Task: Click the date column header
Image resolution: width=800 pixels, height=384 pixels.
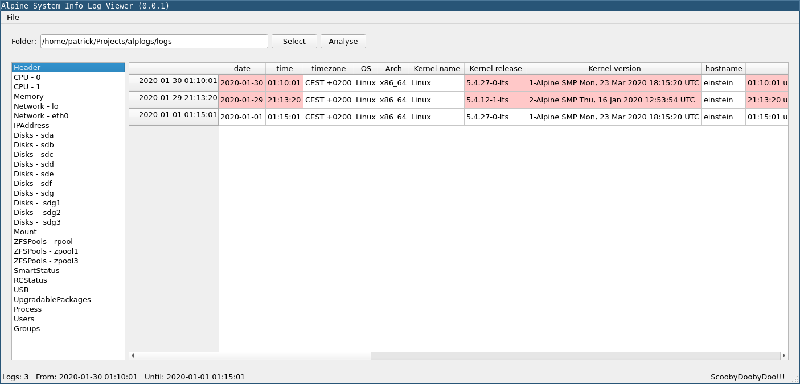Action: coord(242,68)
